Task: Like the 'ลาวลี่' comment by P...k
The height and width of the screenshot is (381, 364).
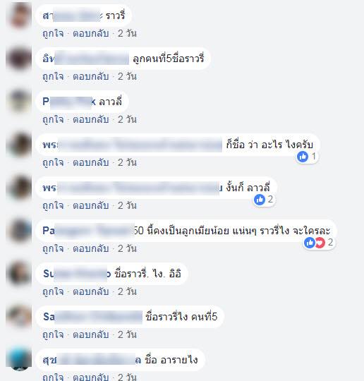Action: [53, 119]
